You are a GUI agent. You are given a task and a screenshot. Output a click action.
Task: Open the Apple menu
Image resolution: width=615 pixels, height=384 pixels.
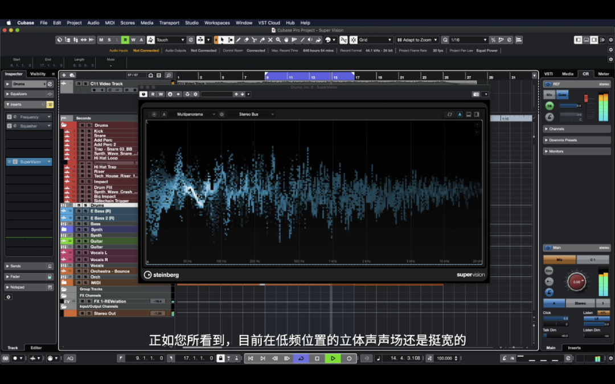[9, 23]
